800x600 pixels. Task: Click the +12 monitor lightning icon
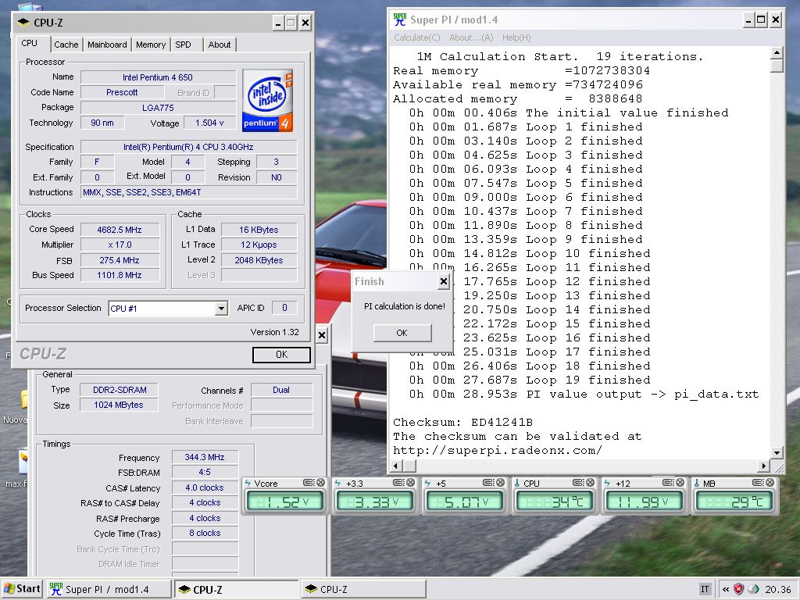606,483
